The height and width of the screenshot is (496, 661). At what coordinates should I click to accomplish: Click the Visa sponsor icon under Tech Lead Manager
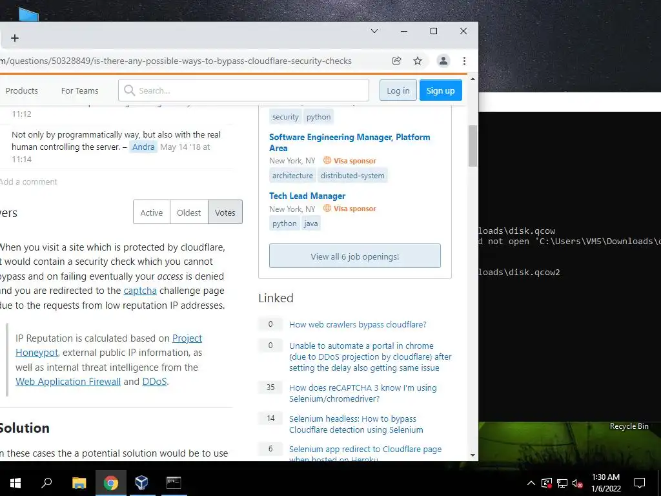point(327,208)
